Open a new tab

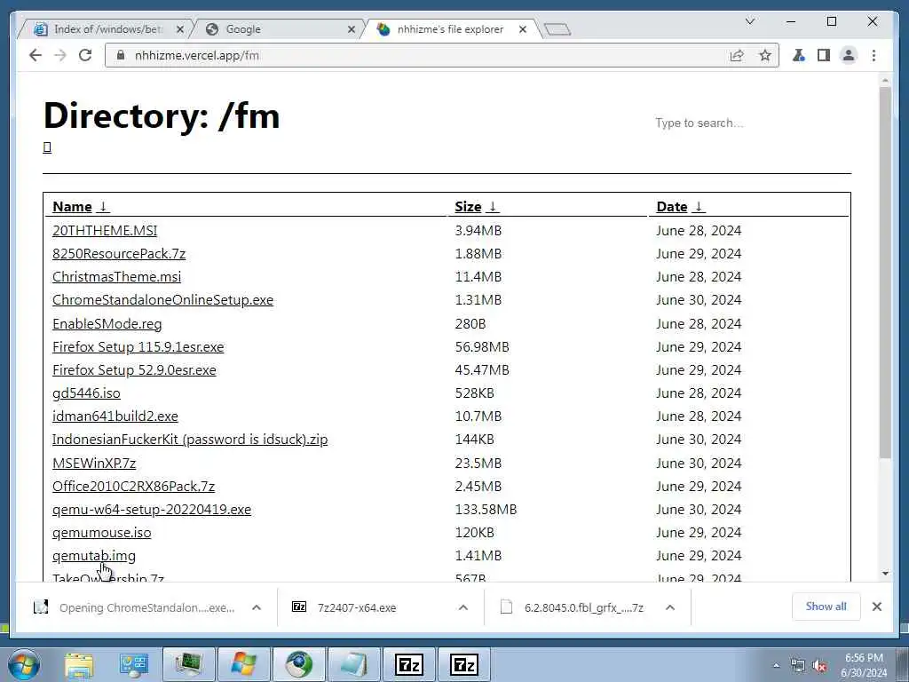click(x=557, y=29)
